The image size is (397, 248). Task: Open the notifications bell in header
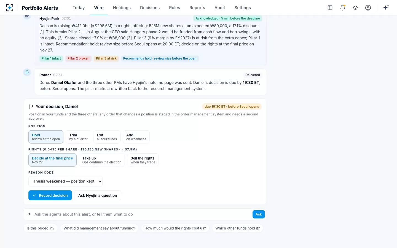tap(343, 8)
